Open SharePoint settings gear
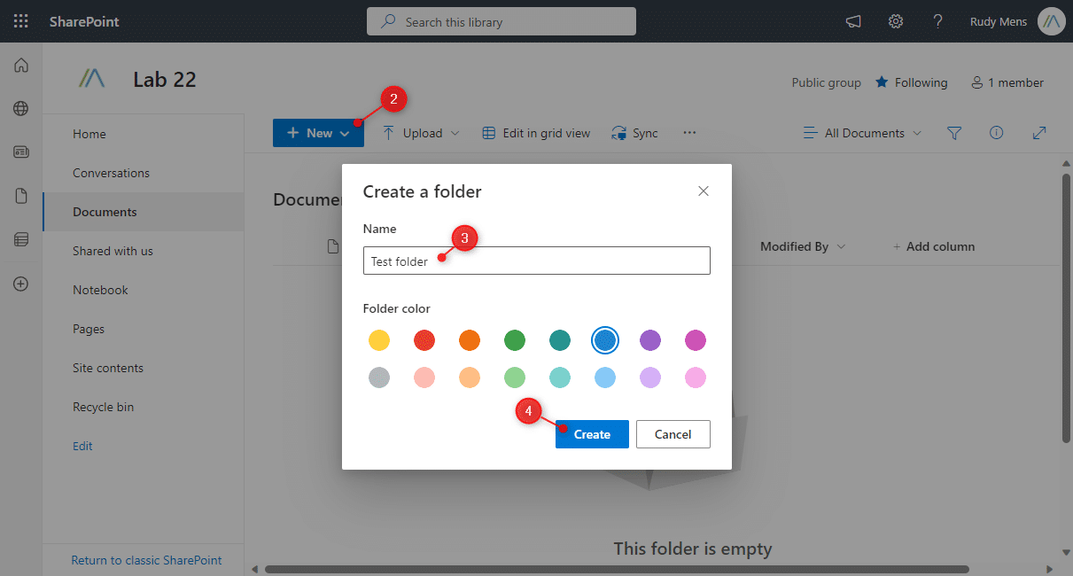The image size is (1073, 576). click(895, 20)
